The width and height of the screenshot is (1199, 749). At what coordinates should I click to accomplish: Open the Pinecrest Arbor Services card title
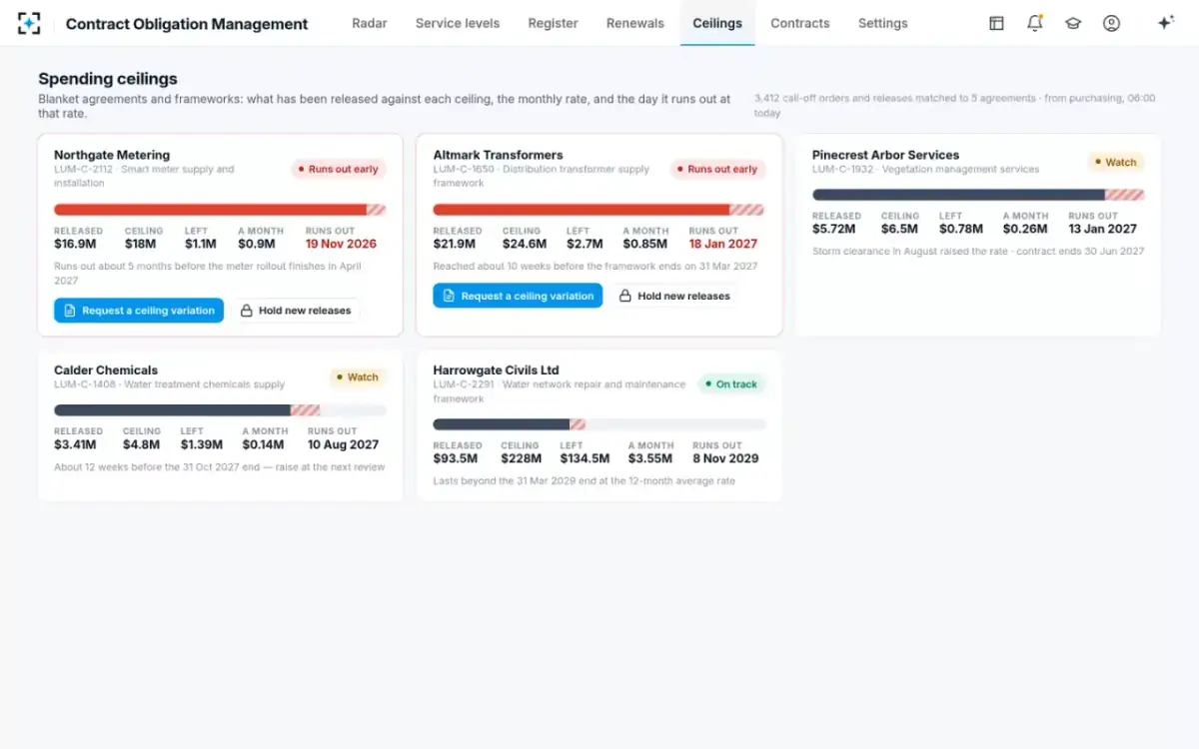885,155
